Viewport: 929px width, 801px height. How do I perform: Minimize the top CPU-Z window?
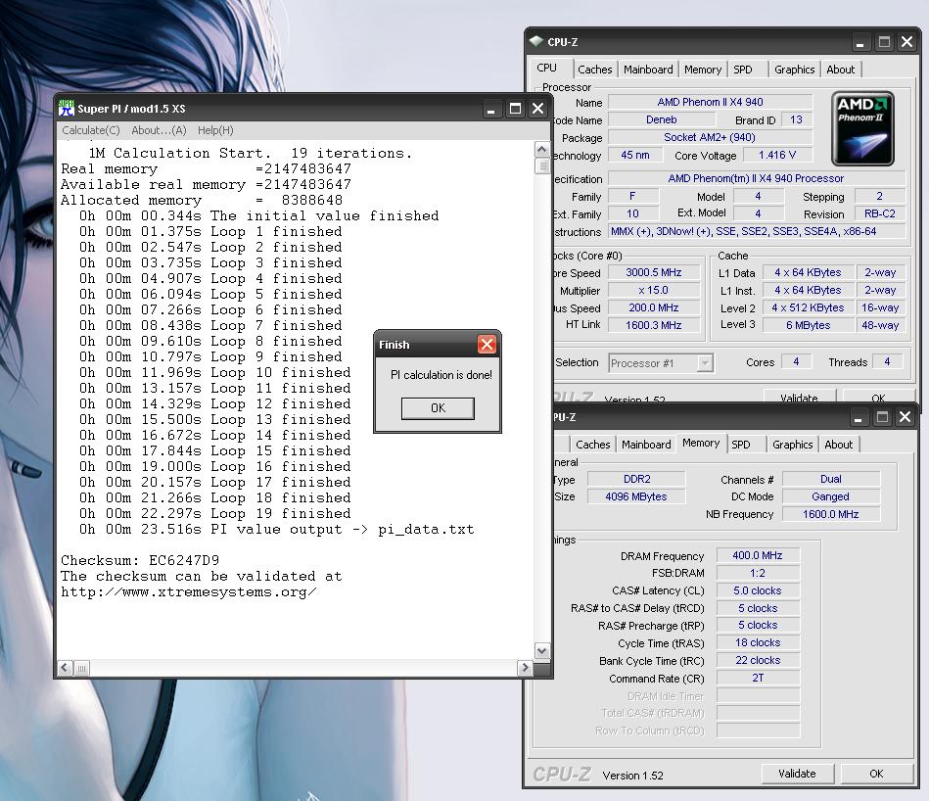coord(860,43)
